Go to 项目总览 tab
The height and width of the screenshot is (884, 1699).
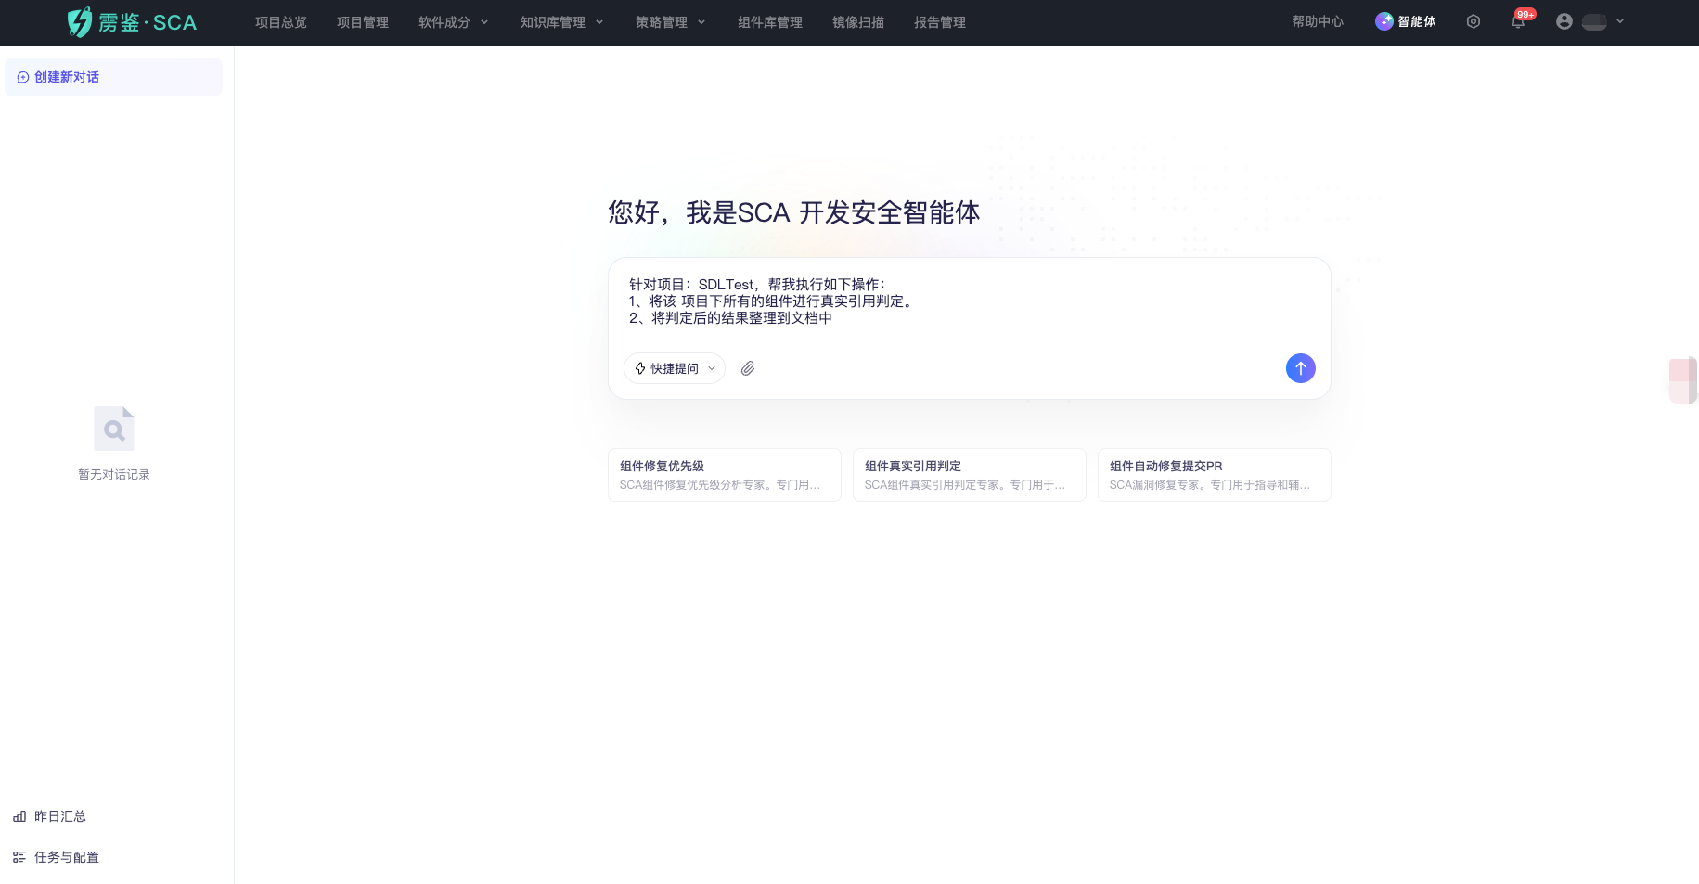[281, 22]
